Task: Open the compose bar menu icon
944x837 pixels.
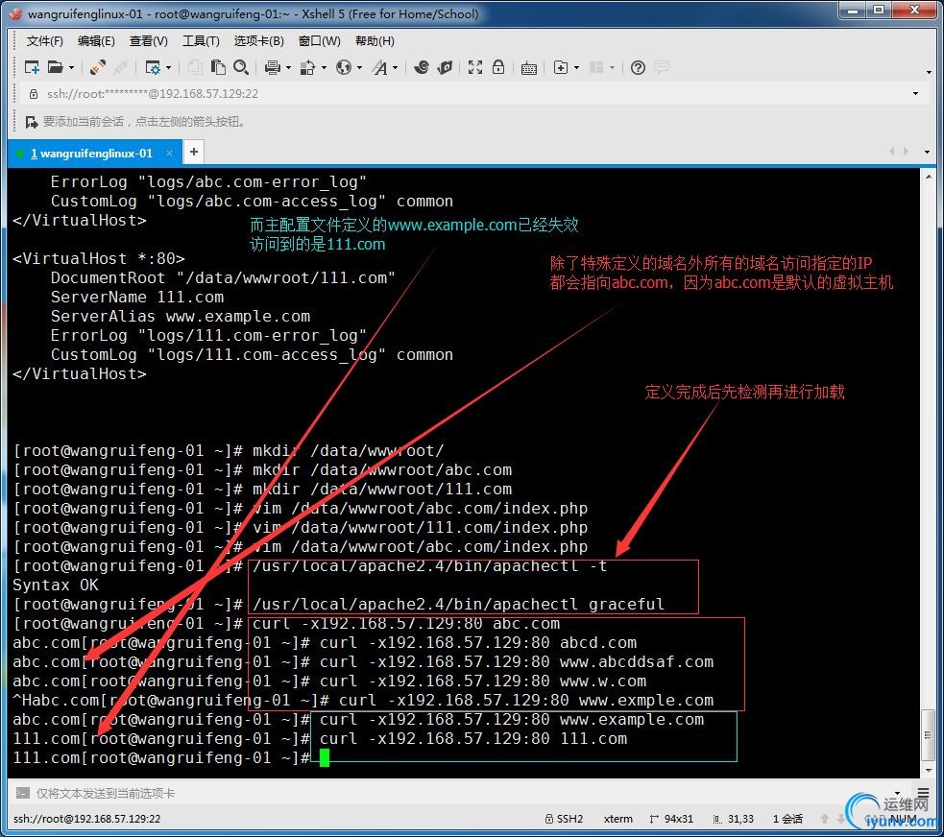Action: (x=923, y=792)
